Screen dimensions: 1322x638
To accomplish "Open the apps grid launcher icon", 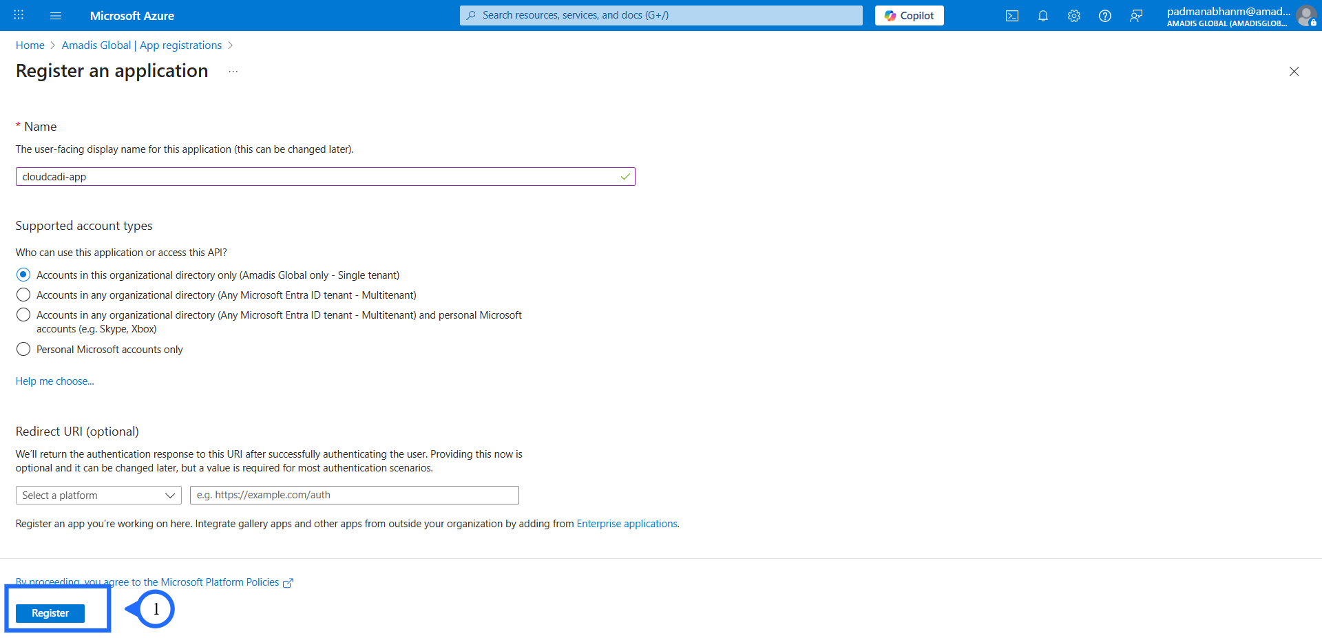I will point(19,15).
